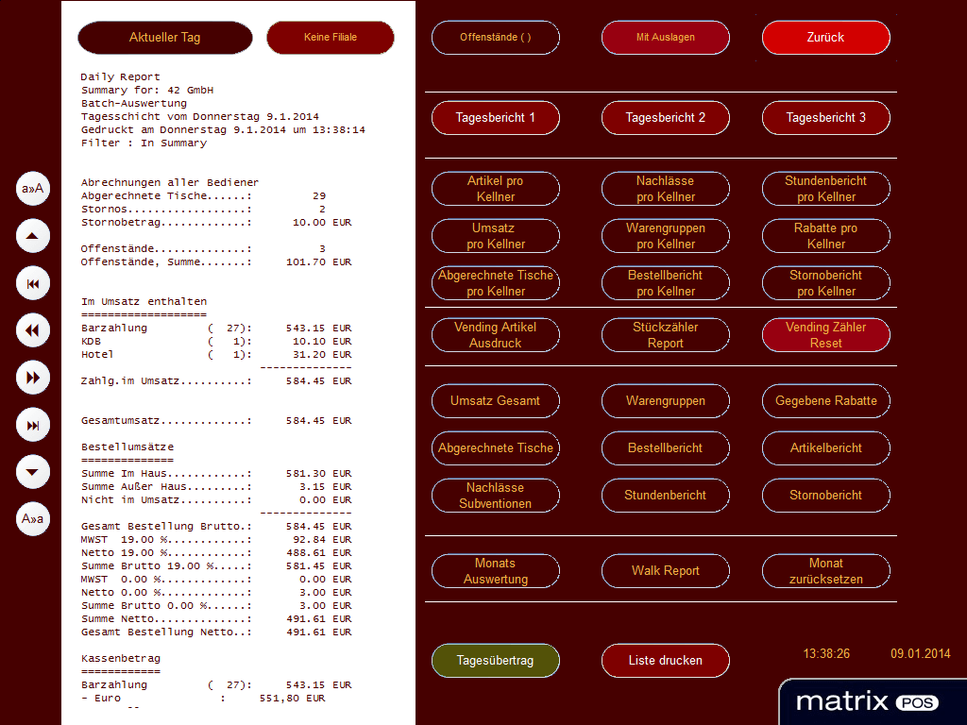Click Liste drucken to print the list
Viewport: 967px width, 725px height.
[x=665, y=661]
